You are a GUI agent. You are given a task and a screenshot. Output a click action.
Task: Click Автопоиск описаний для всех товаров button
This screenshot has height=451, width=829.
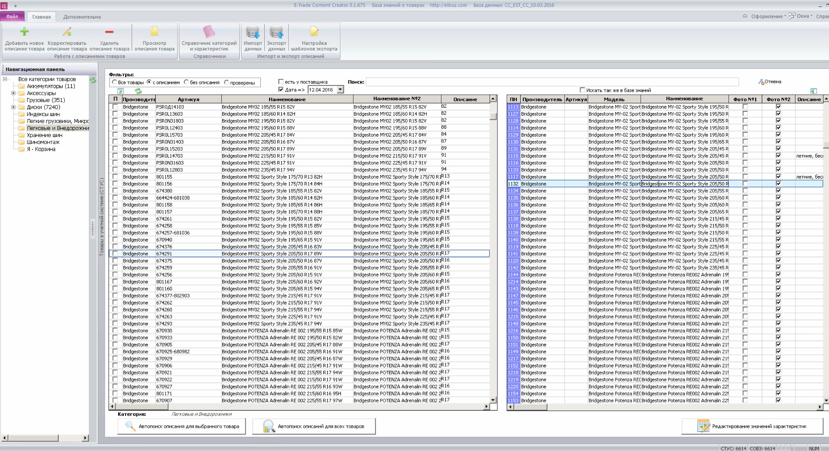click(314, 426)
